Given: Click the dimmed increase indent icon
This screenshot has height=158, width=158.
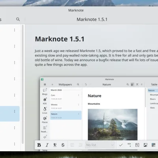Looking at the screenshot, I should click(x=80, y=145).
